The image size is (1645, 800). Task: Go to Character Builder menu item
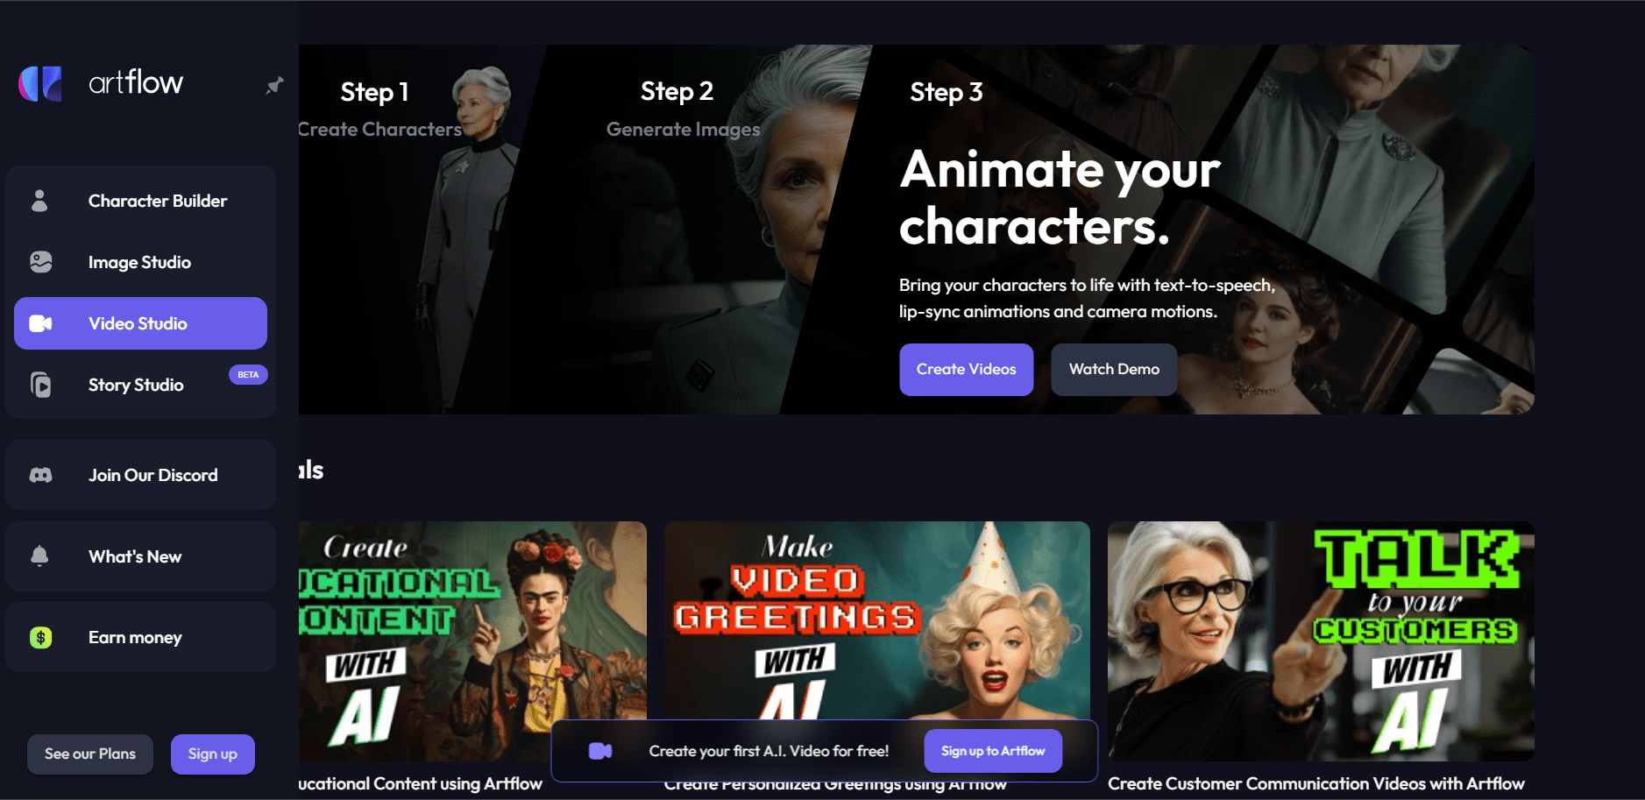coord(140,201)
